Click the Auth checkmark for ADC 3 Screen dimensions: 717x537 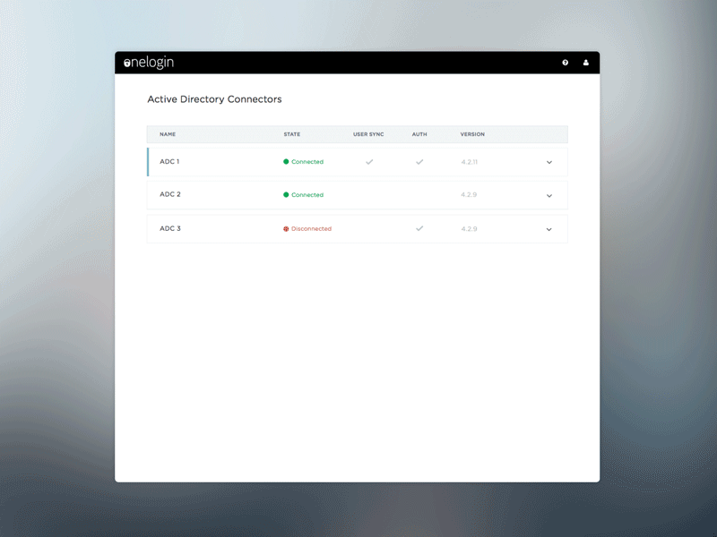pyautogui.click(x=419, y=228)
